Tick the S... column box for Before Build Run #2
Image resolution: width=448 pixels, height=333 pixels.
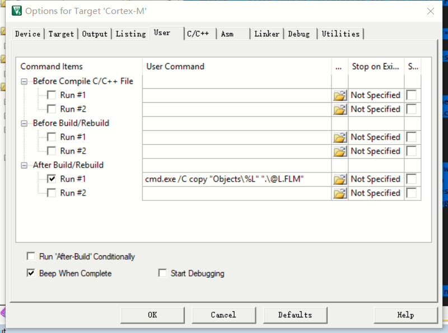click(x=412, y=151)
